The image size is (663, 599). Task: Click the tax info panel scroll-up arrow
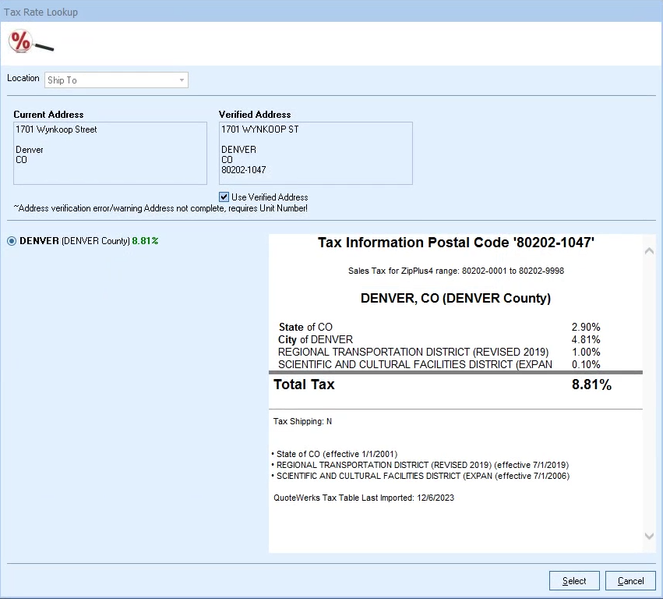[649, 251]
